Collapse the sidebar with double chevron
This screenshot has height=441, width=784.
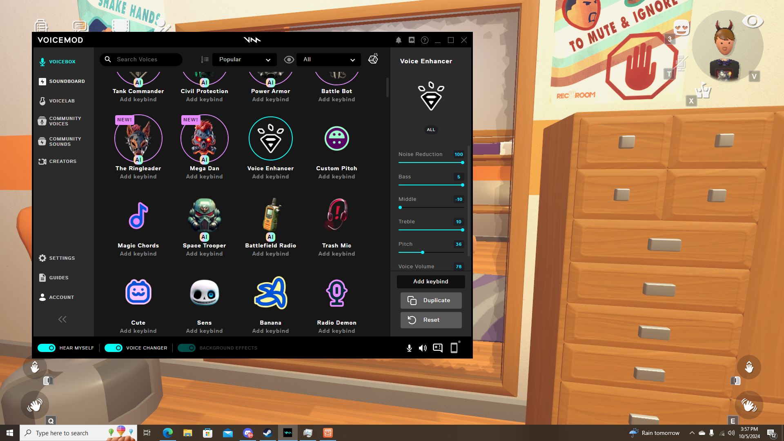point(62,319)
